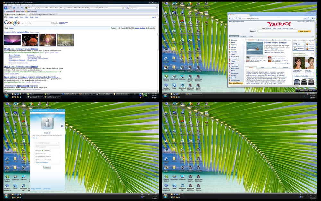Switch to Yahoo's Entertainment tab
321x201 pixels.
point(263,40)
